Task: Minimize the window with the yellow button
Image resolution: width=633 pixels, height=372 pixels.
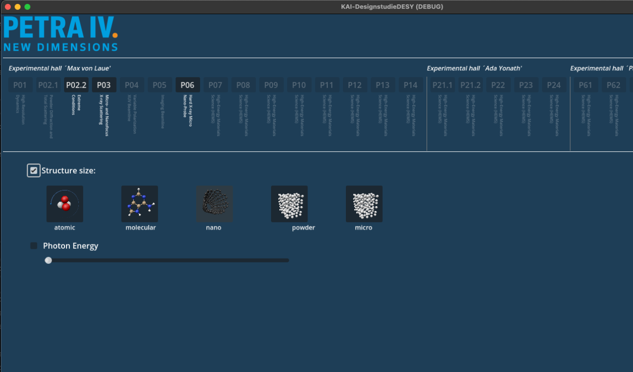Action: tap(17, 7)
